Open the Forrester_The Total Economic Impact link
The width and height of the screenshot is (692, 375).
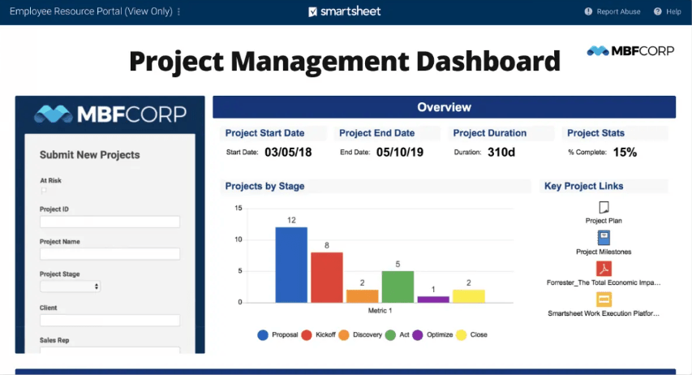[604, 282]
